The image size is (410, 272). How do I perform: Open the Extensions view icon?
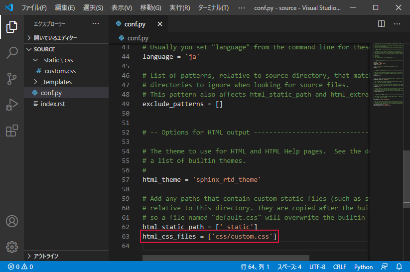pos(12,131)
